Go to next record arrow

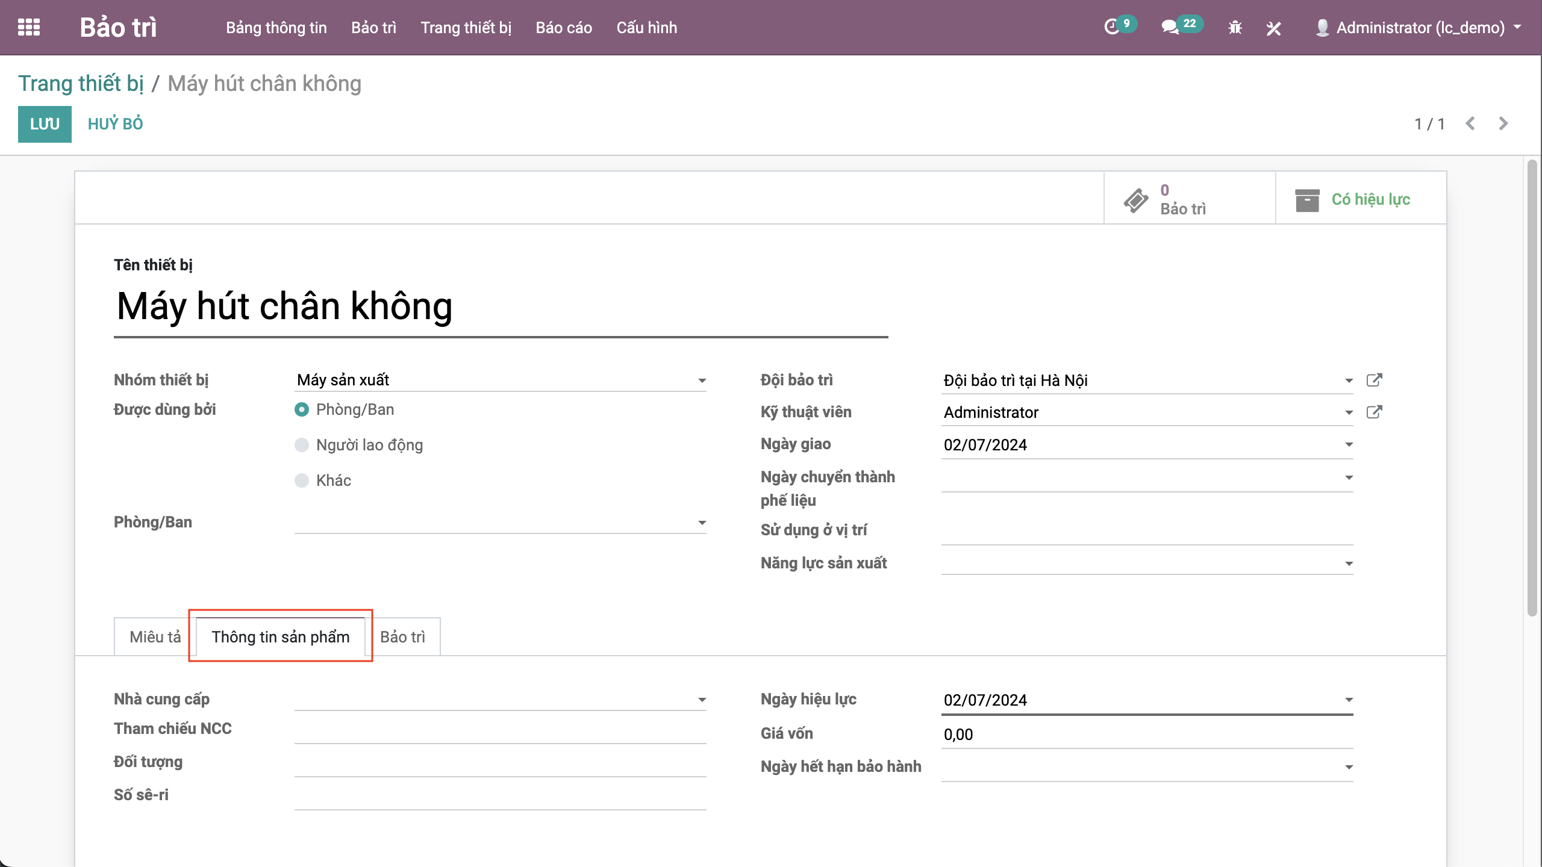point(1503,124)
